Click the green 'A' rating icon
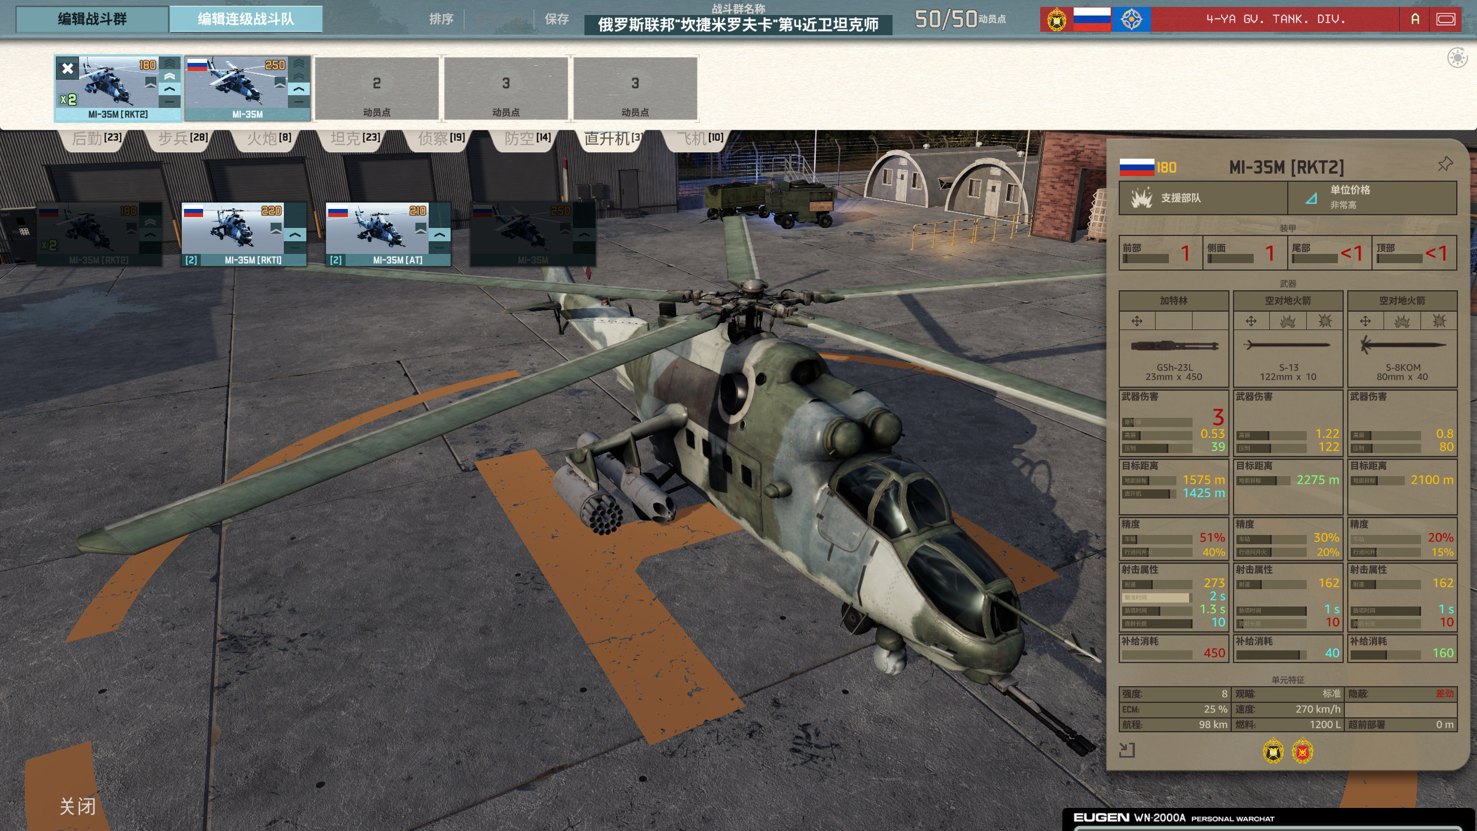 pos(1415,20)
